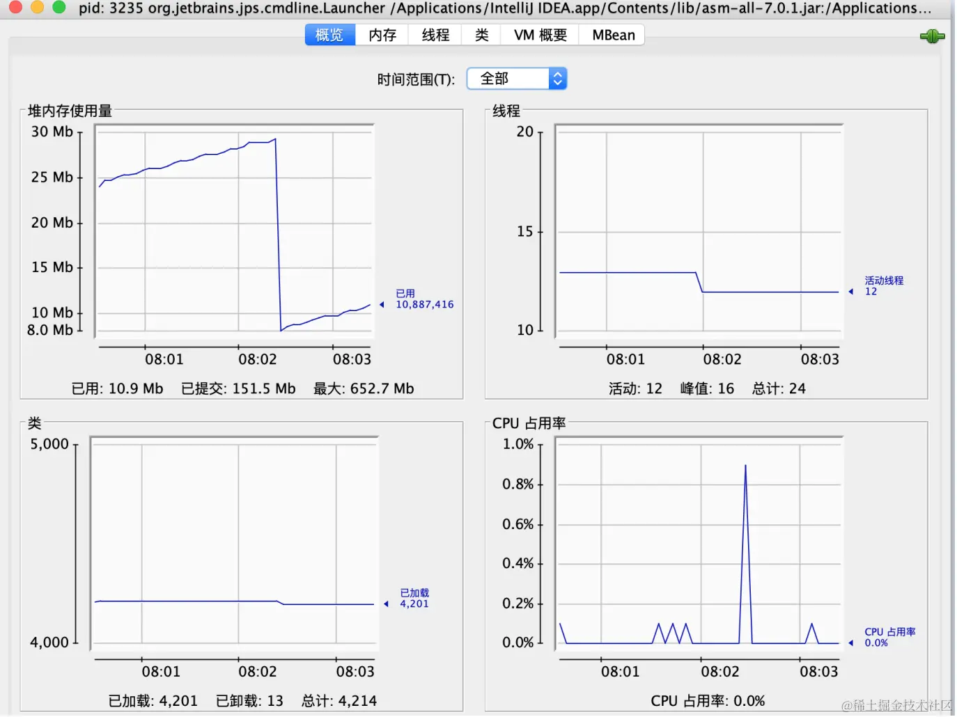
Task: Click the pid: 3235 window title text
Action: (x=505, y=8)
